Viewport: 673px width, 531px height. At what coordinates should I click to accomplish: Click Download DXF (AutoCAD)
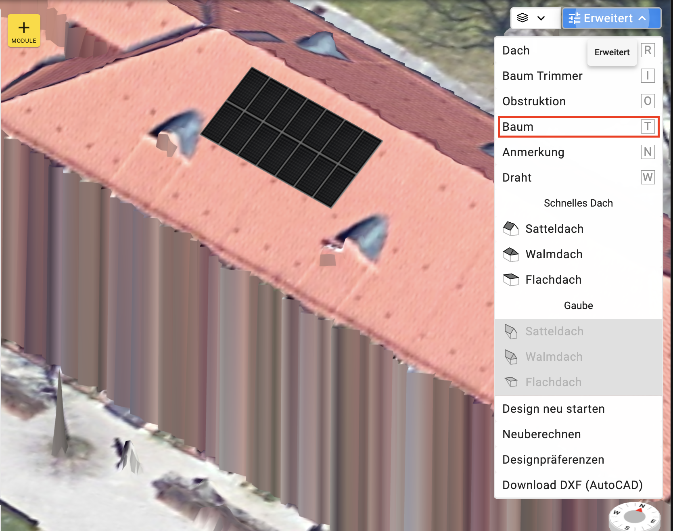point(578,485)
